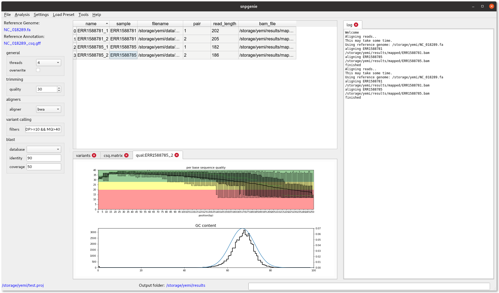
Task: Click the NC_018289.fa reference genome link
Action: [x=17, y=30]
